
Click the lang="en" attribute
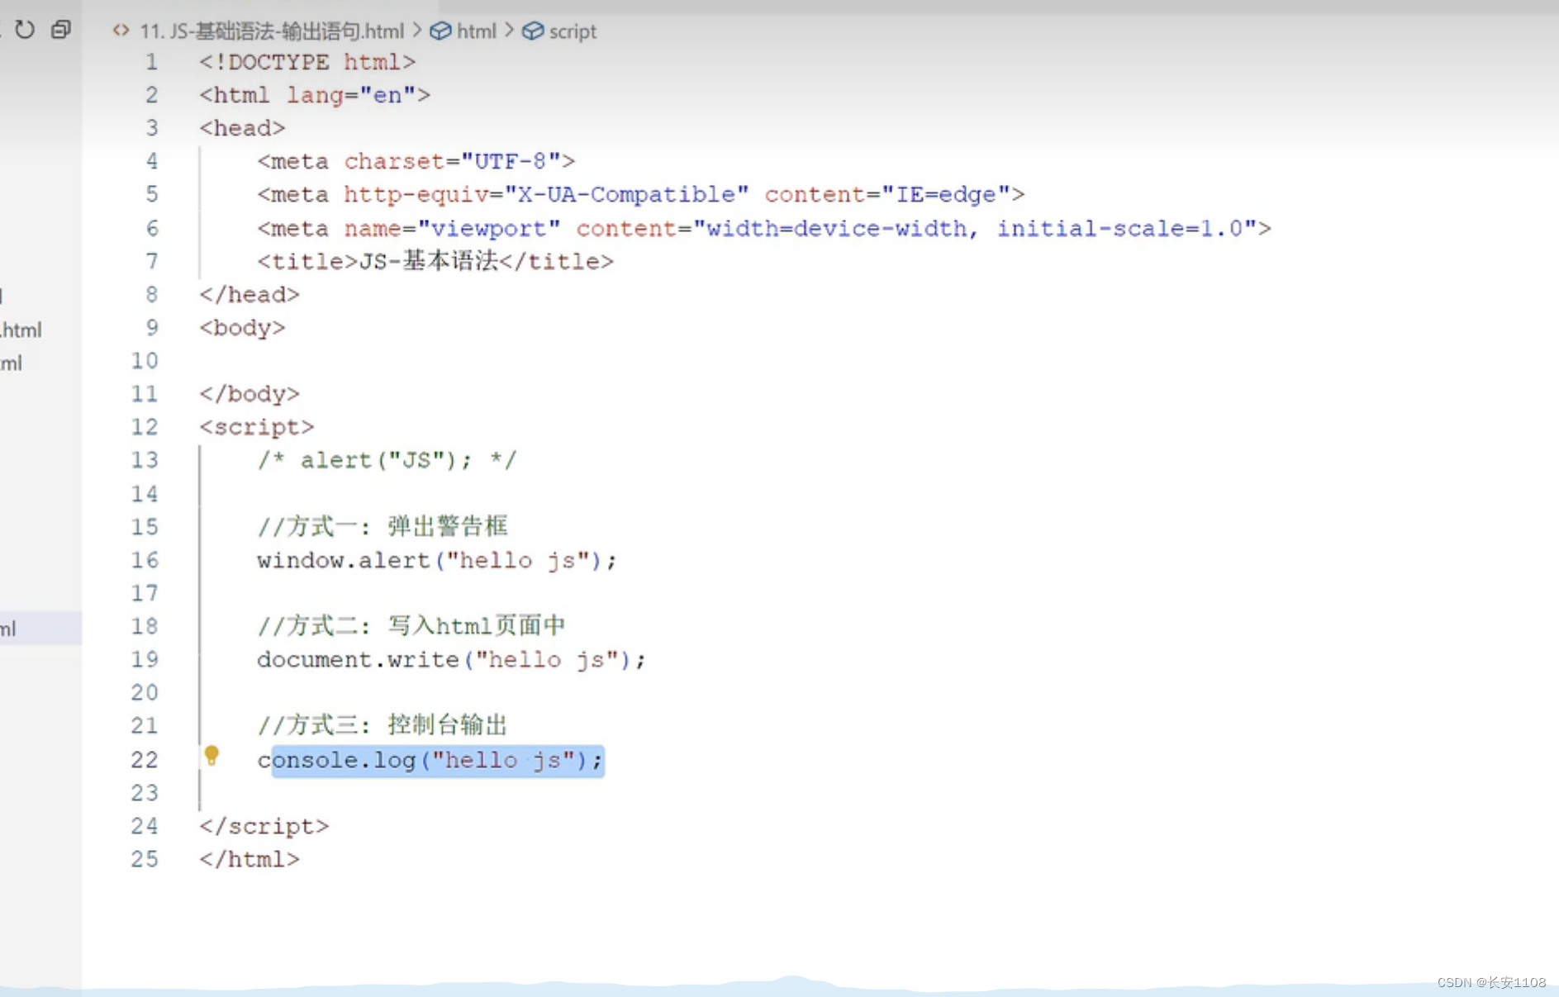click(x=351, y=95)
